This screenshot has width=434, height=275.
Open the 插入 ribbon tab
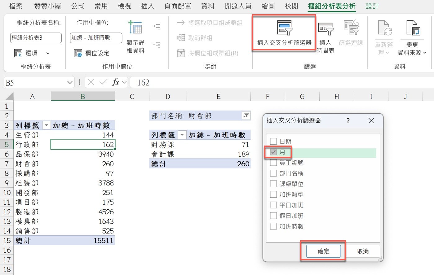[x=147, y=6]
